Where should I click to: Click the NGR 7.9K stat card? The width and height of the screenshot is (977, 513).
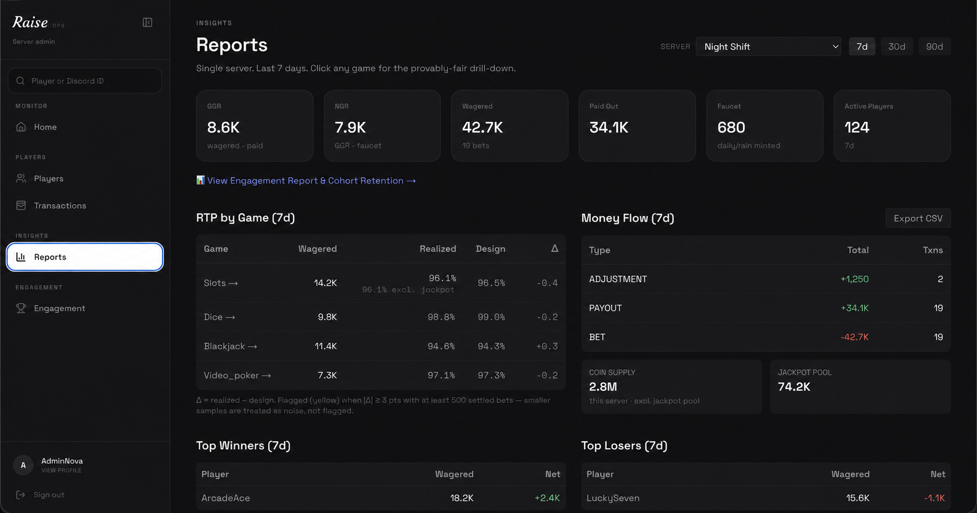[382, 126]
